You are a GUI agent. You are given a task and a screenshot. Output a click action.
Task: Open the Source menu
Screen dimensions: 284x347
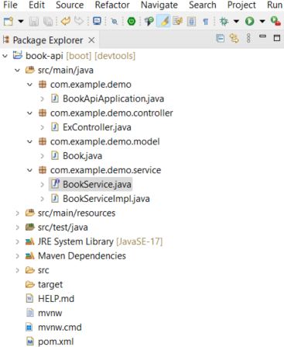(70, 5)
